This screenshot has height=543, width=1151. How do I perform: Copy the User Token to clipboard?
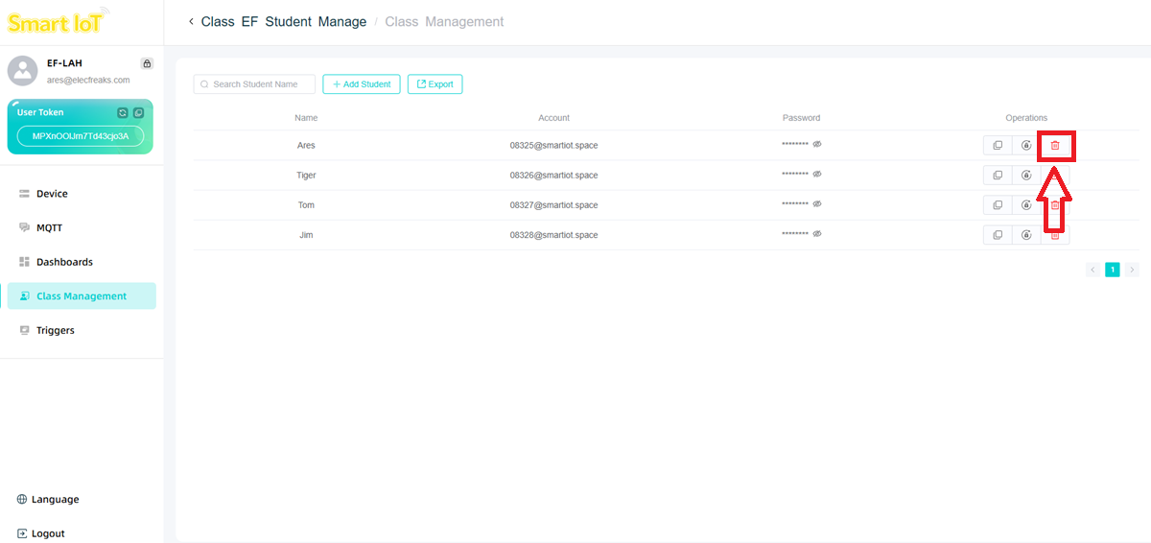click(x=138, y=112)
